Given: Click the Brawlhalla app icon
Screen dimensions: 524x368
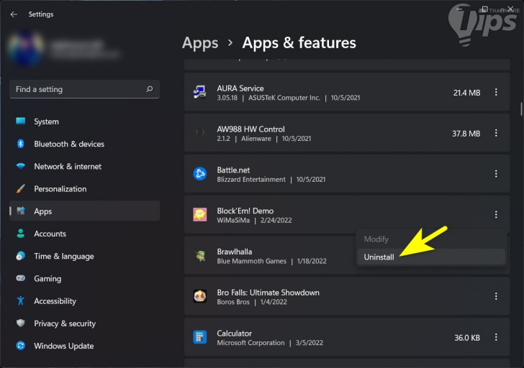Looking at the screenshot, I should coord(200,256).
